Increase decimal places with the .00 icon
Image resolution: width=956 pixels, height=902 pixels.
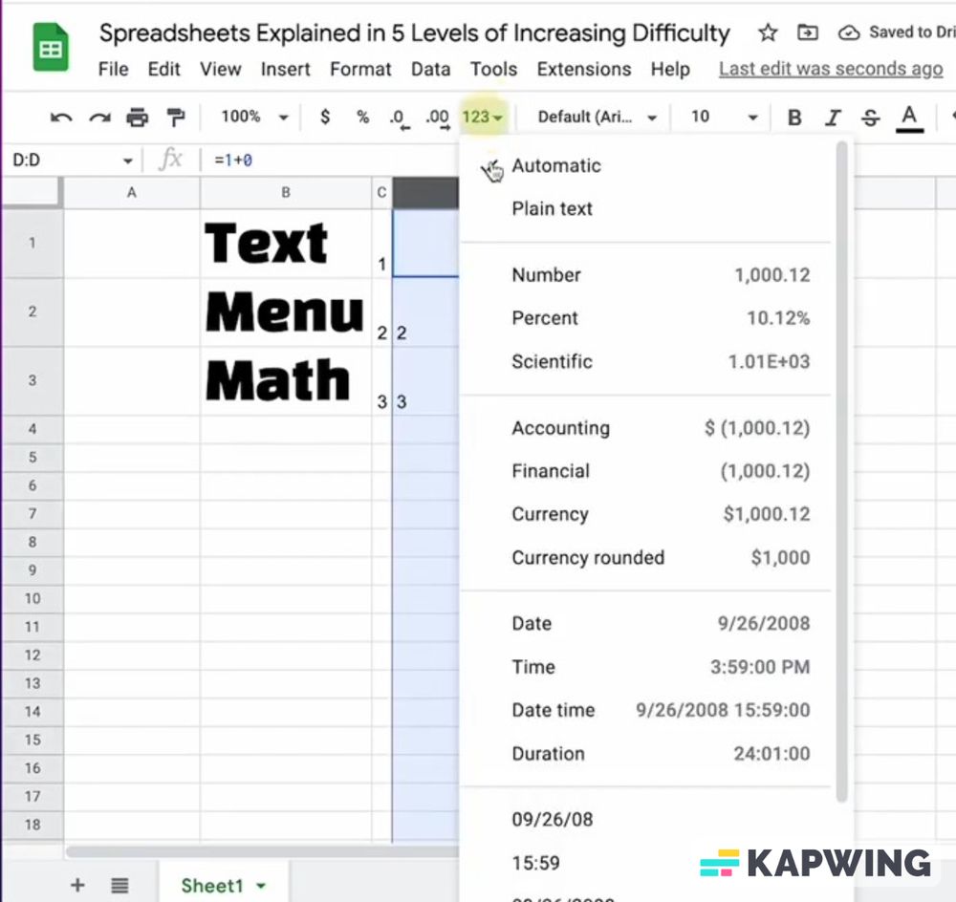(436, 117)
